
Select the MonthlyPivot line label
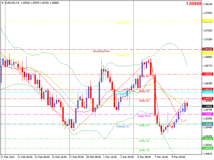click(x=101, y=51)
